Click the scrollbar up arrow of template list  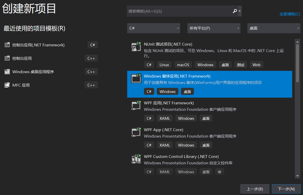[297, 41]
